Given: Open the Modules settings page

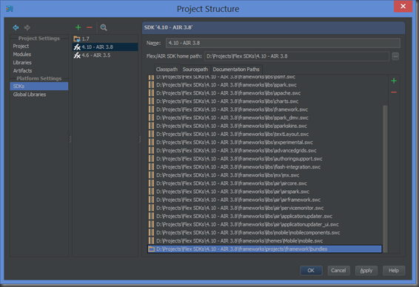Looking at the screenshot, I should click(x=39, y=55).
